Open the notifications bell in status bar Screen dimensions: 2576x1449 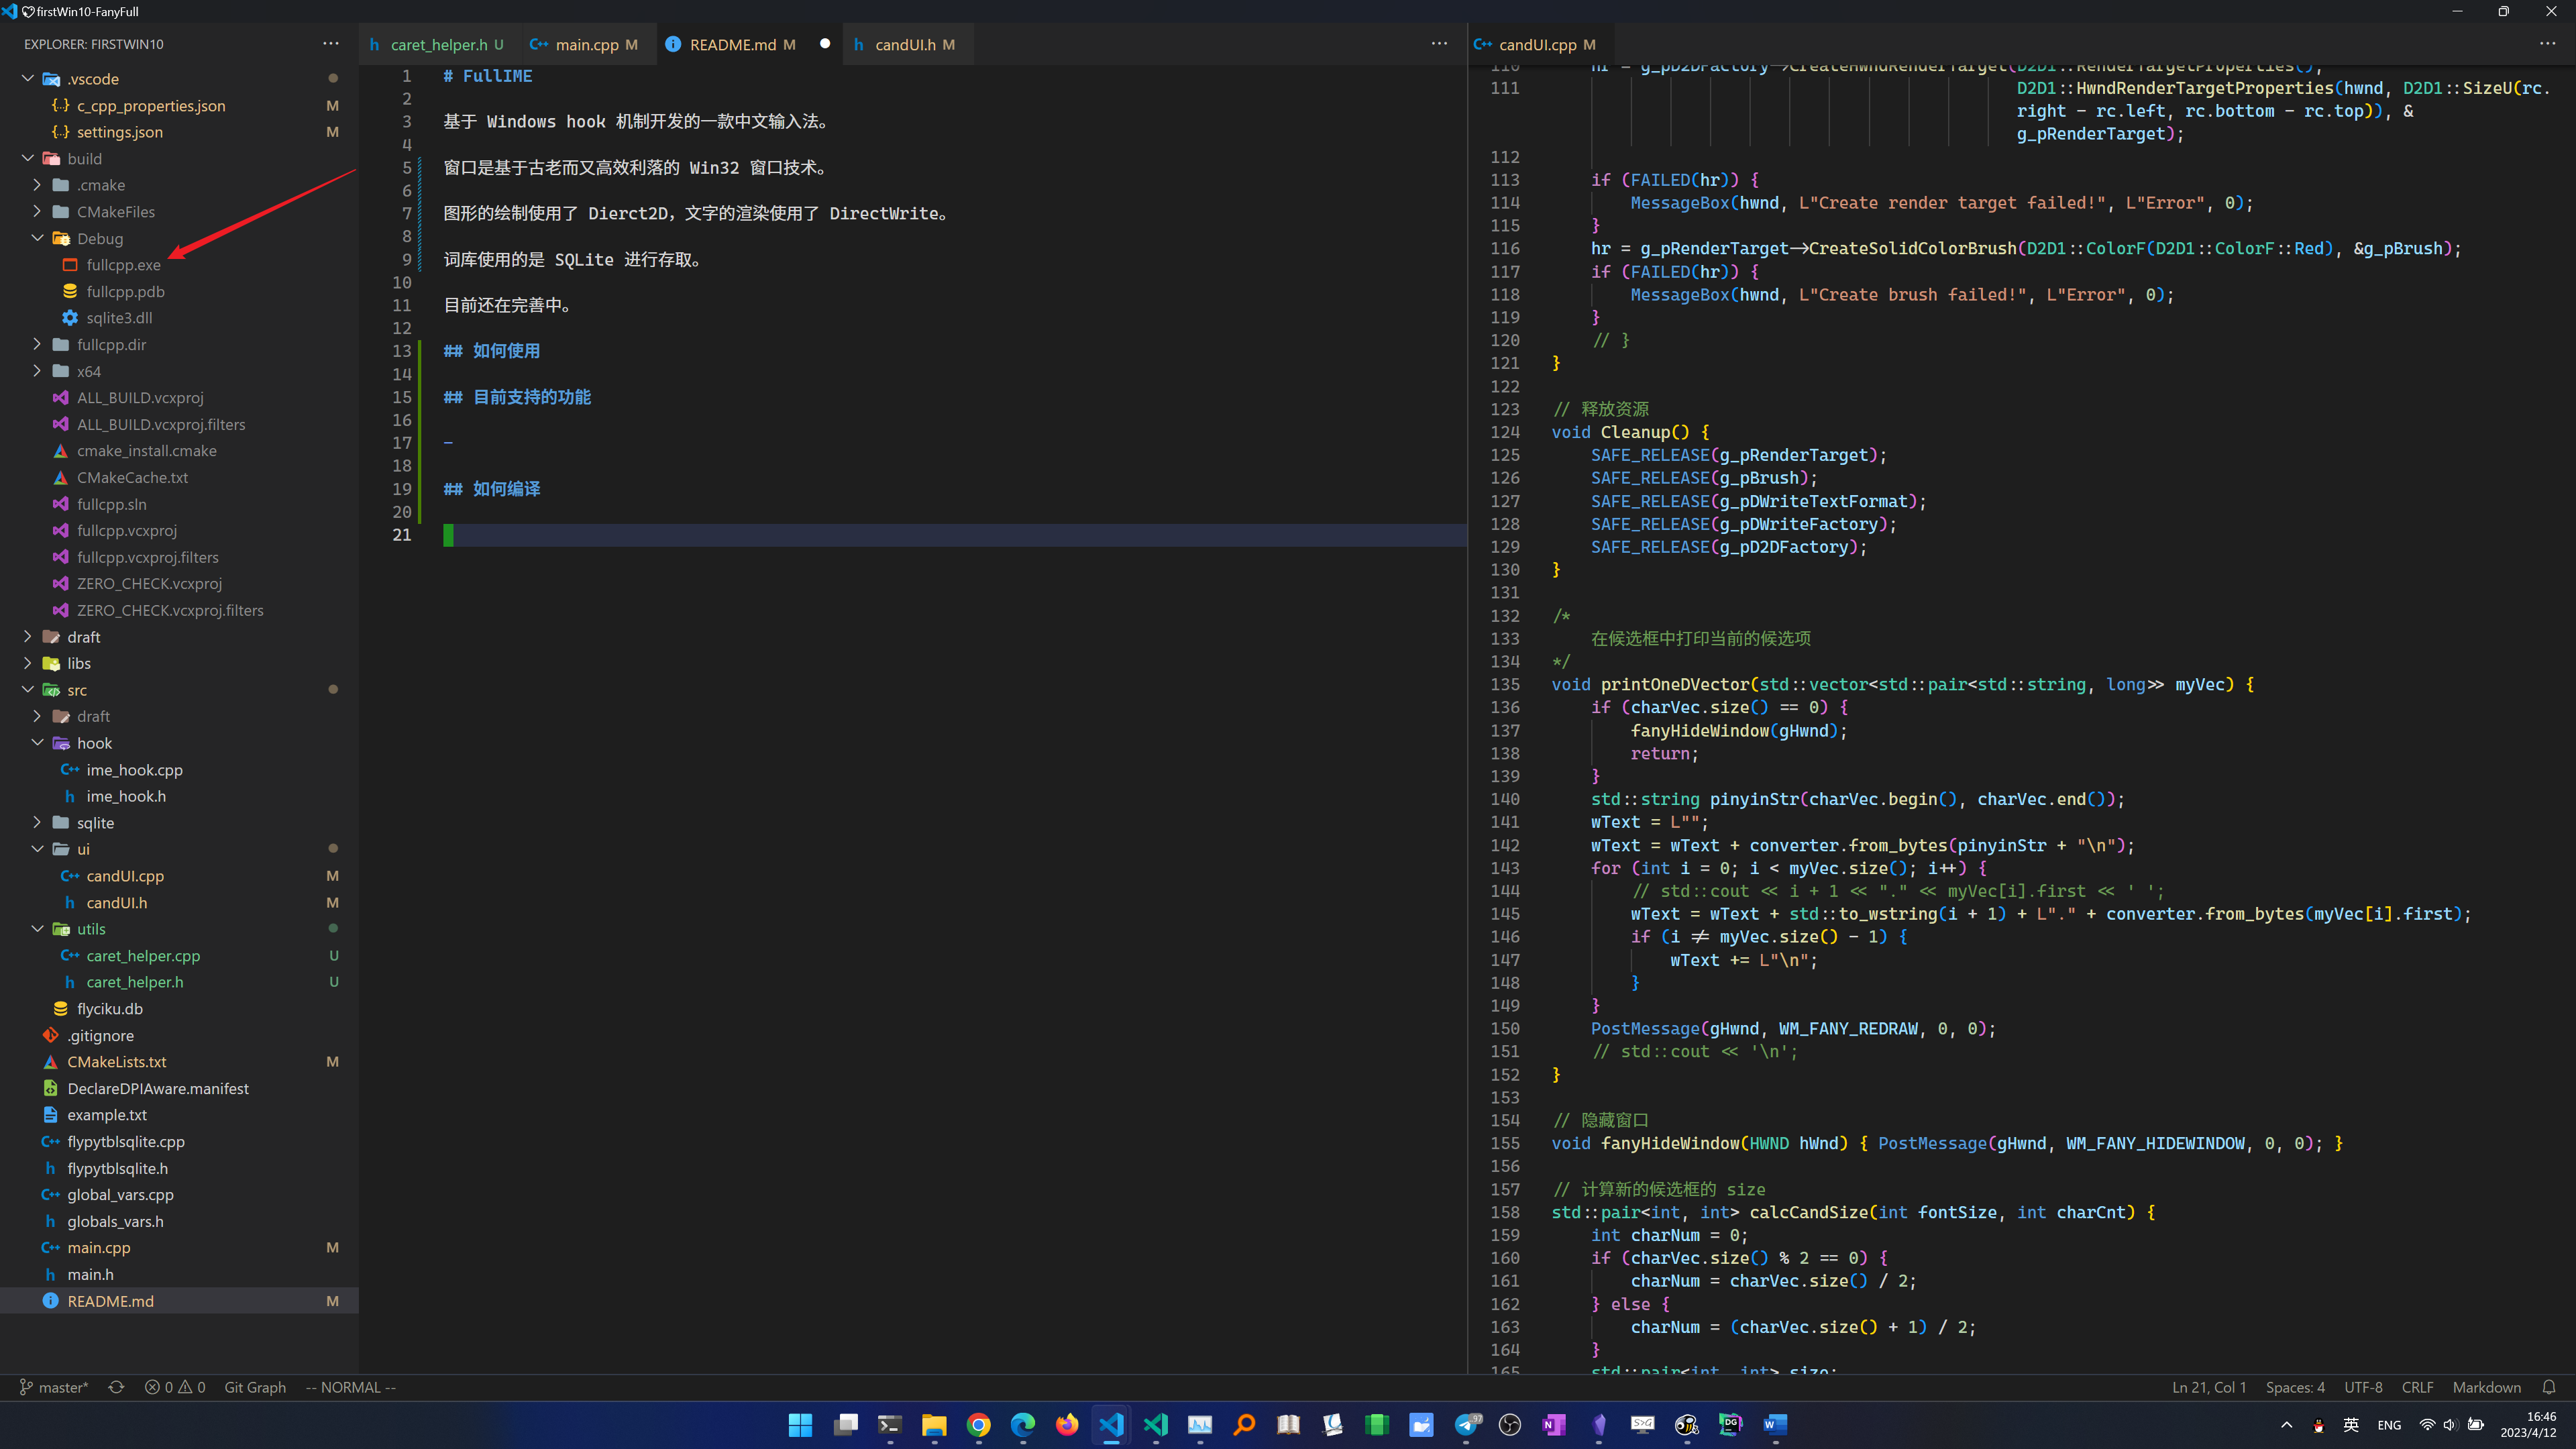click(2549, 1387)
